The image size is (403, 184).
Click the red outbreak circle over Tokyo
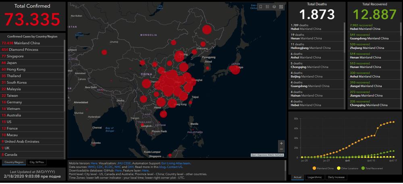click(x=235, y=69)
